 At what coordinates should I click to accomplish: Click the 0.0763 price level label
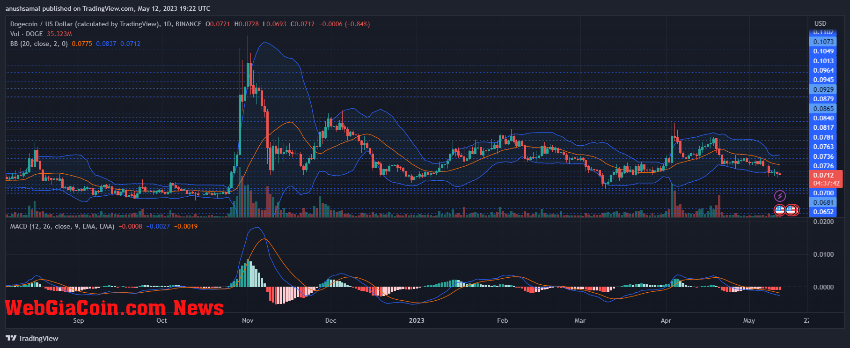point(823,147)
